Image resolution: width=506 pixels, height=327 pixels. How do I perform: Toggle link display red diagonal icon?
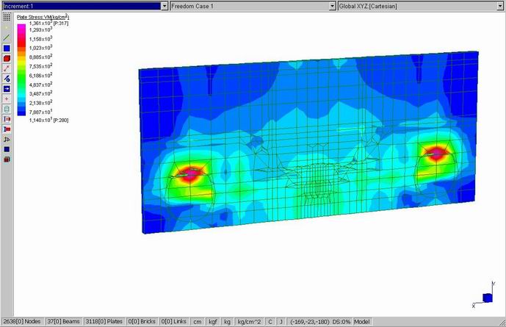[x=7, y=68]
